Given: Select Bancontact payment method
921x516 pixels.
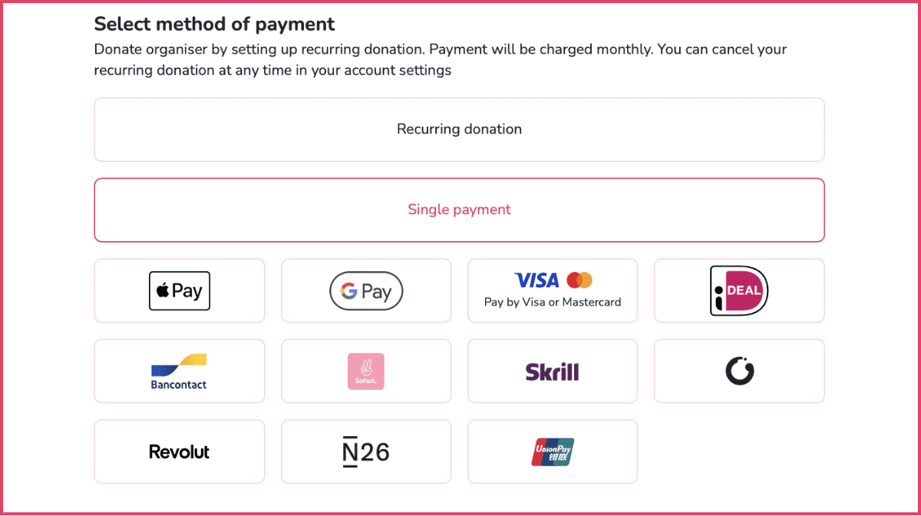Looking at the screenshot, I should click(x=179, y=371).
